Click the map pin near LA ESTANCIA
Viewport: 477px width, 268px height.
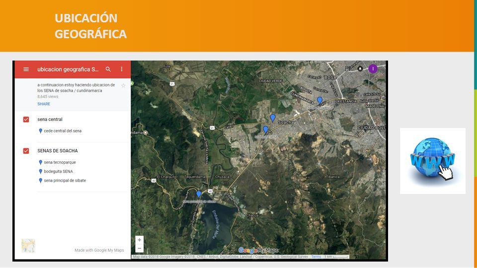click(x=319, y=101)
